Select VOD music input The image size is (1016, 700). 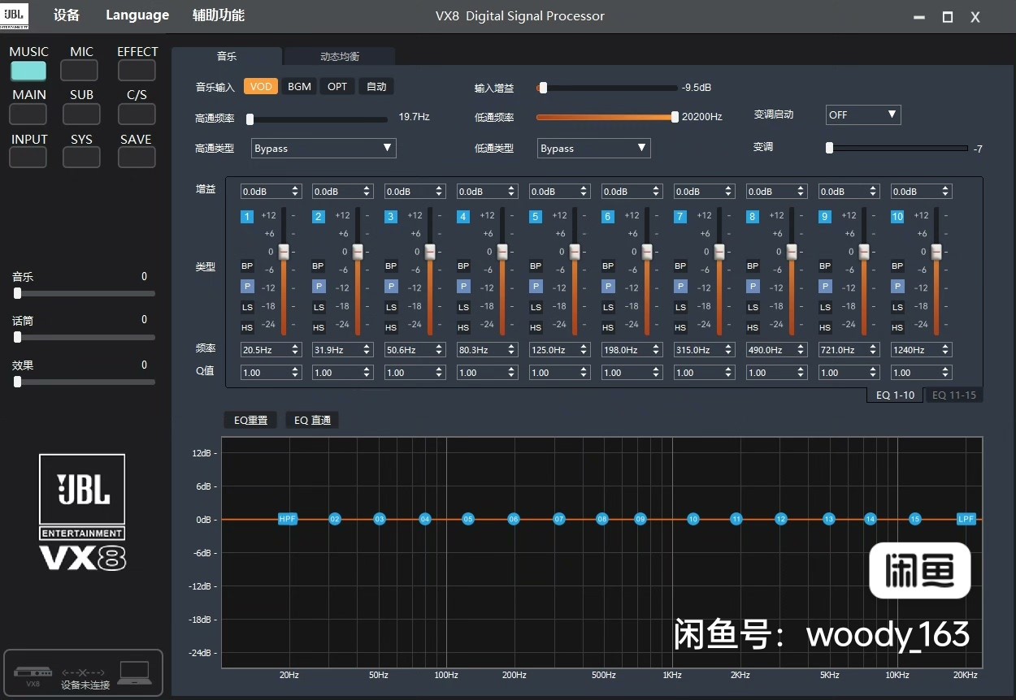[x=261, y=86]
